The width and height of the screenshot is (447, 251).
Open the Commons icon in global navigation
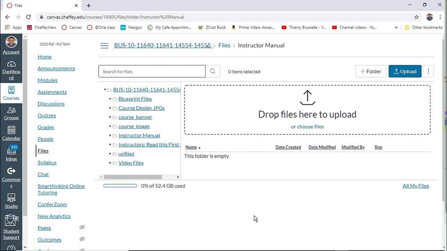point(11,171)
